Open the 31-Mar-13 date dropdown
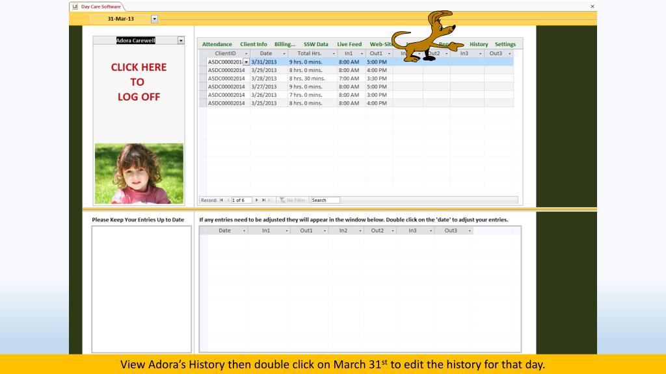Screen dimensions: 666x374 [155, 19]
